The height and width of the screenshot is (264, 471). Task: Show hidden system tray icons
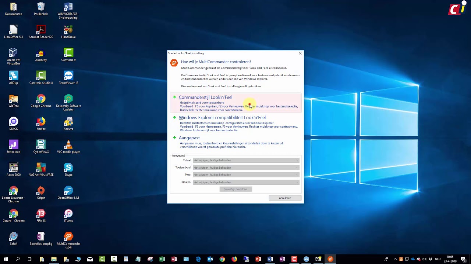click(395, 259)
